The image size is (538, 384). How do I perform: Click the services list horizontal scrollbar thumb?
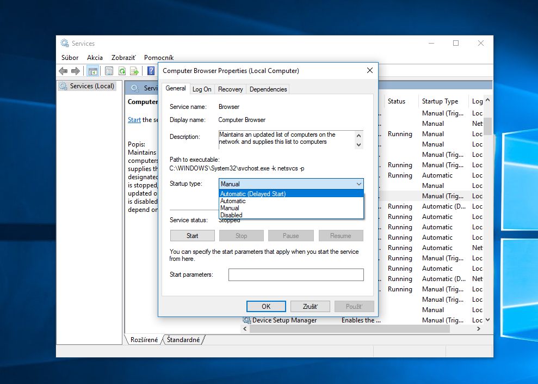[x=350, y=328]
